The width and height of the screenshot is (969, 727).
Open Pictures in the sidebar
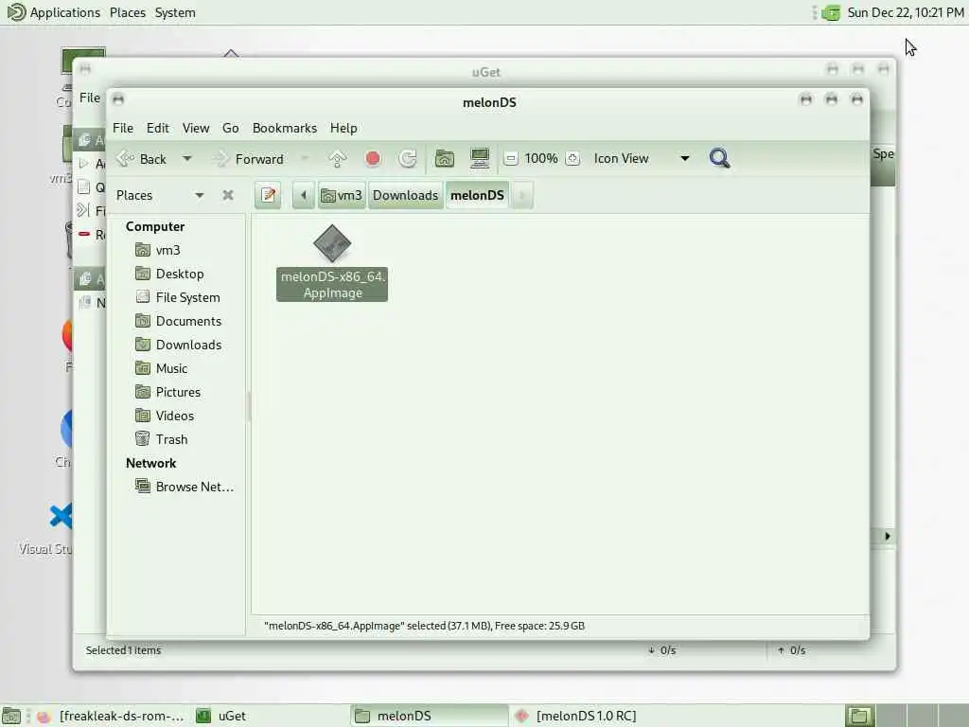click(179, 392)
